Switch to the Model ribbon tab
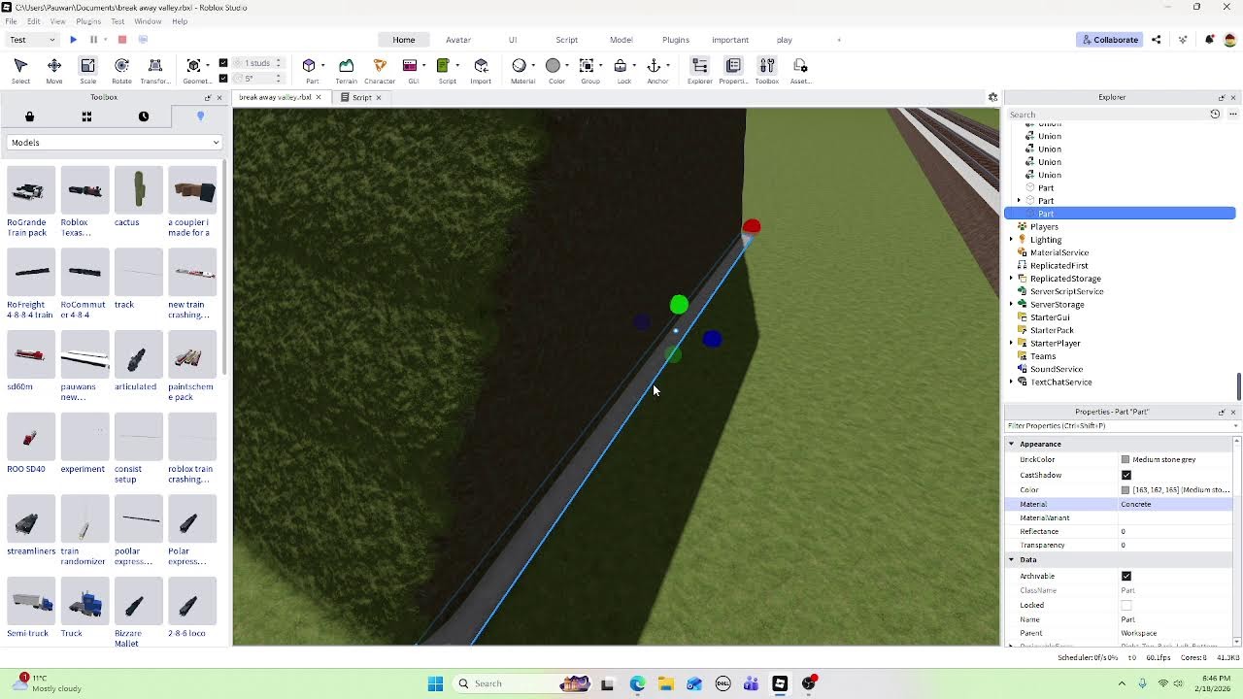The image size is (1243, 699). click(621, 40)
